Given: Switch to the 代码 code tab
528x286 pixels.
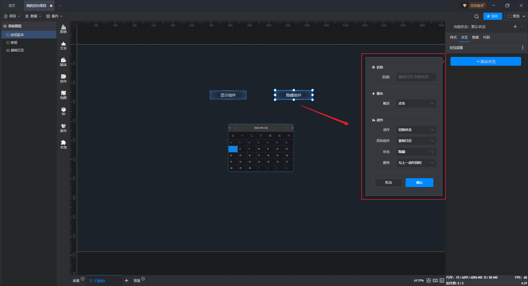Looking at the screenshot, I should (x=486, y=37).
